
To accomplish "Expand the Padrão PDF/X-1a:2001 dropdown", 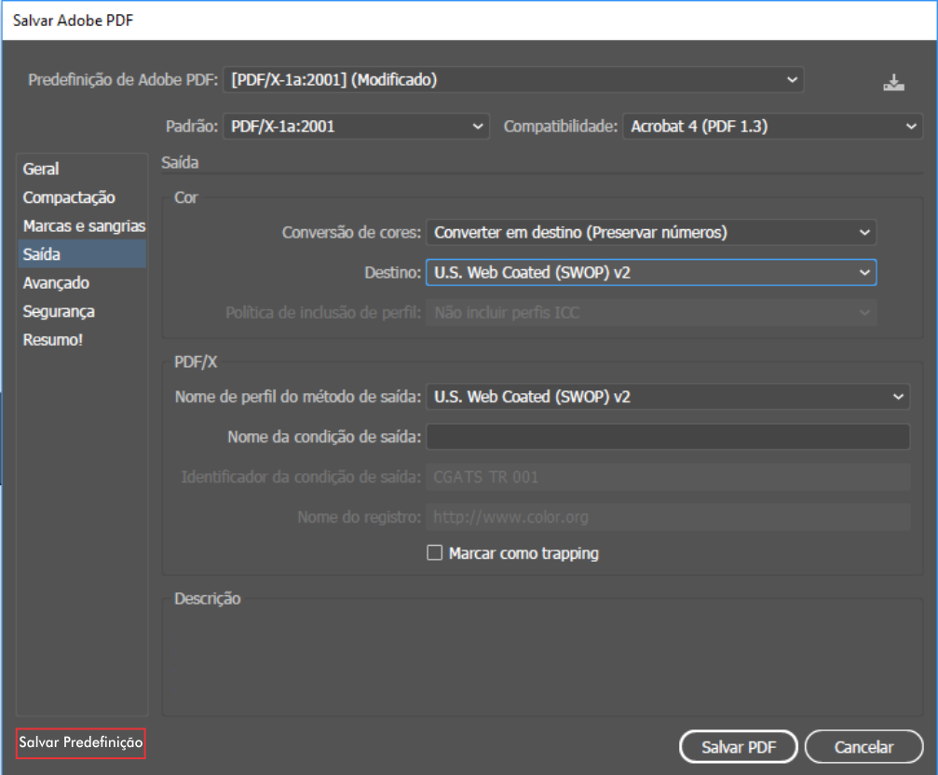I will [x=356, y=127].
